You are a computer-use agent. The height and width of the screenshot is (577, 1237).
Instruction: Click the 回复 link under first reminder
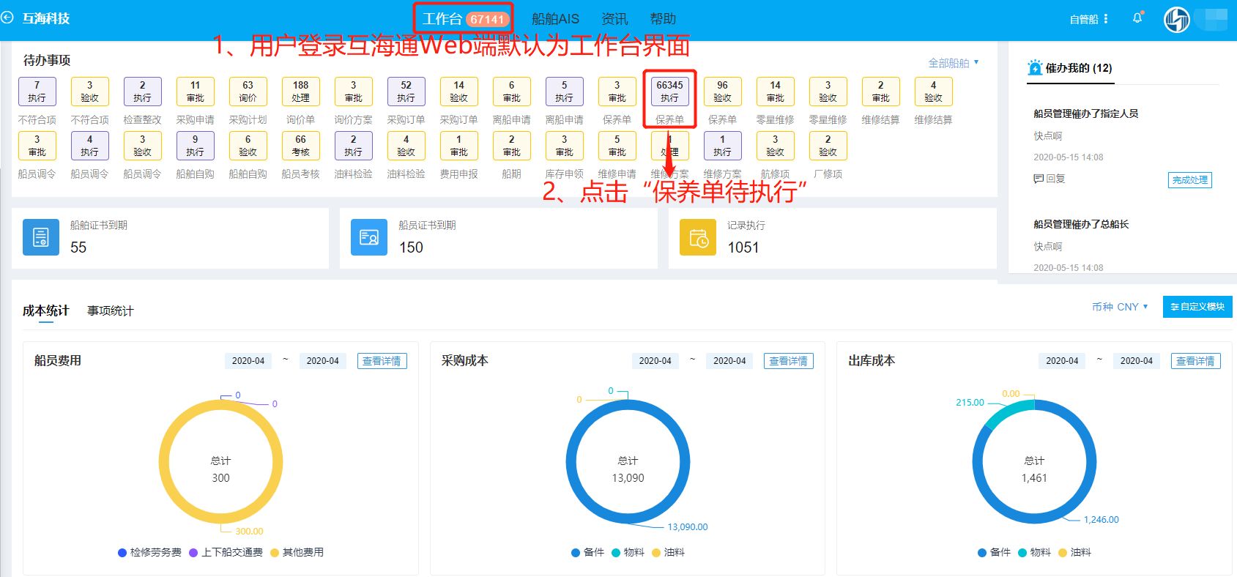[1055, 179]
